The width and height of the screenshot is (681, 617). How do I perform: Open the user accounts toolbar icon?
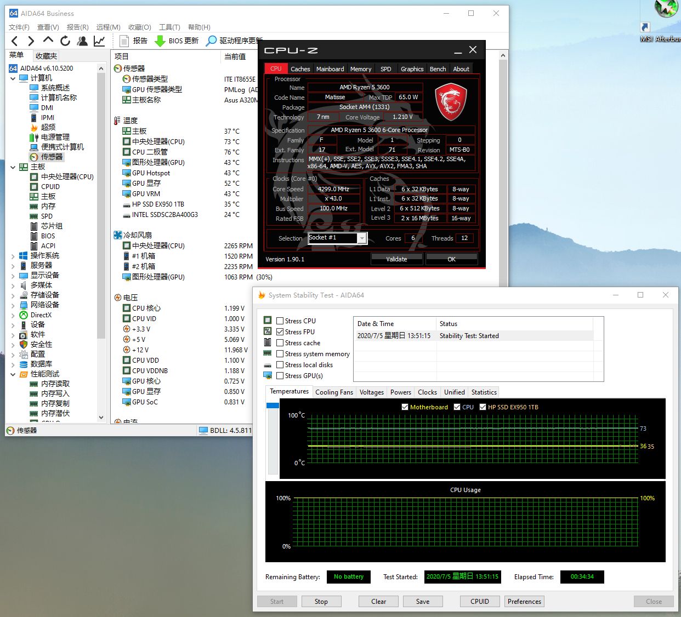(x=82, y=41)
